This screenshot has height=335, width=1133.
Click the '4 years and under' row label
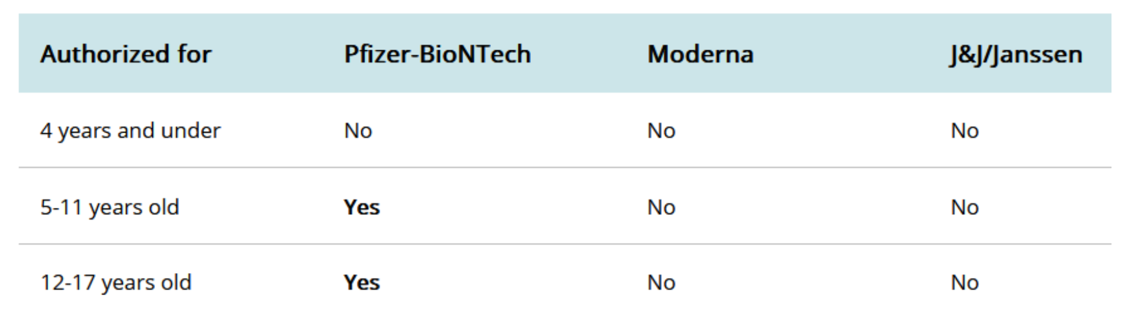pos(130,131)
